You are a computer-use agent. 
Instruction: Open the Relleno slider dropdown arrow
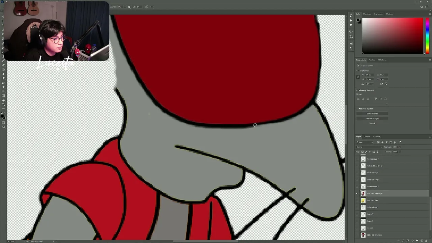[x=400, y=152]
